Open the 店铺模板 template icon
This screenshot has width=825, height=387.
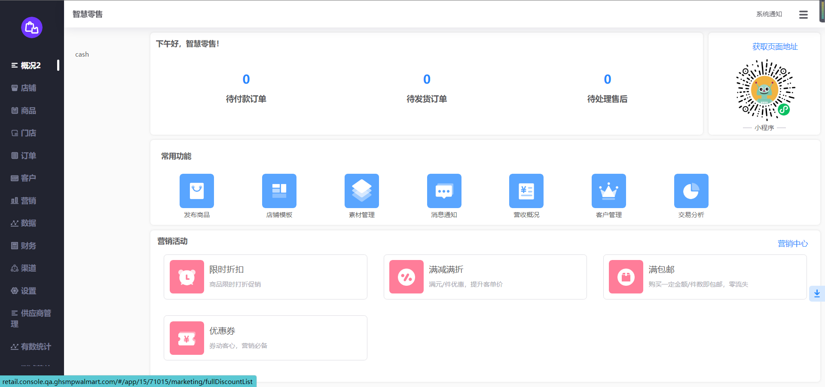(x=279, y=191)
